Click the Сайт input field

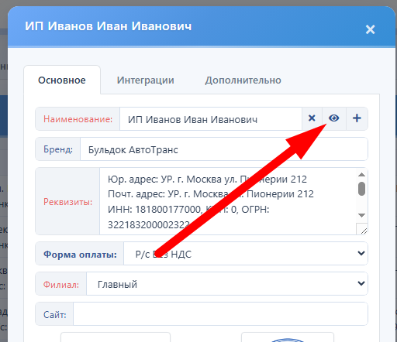(x=220, y=314)
